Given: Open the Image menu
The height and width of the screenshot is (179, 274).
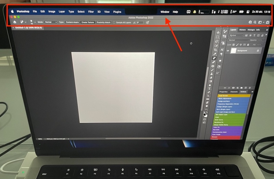Looking at the screenshot, I should pyautogui.click(x=52, y=12).
